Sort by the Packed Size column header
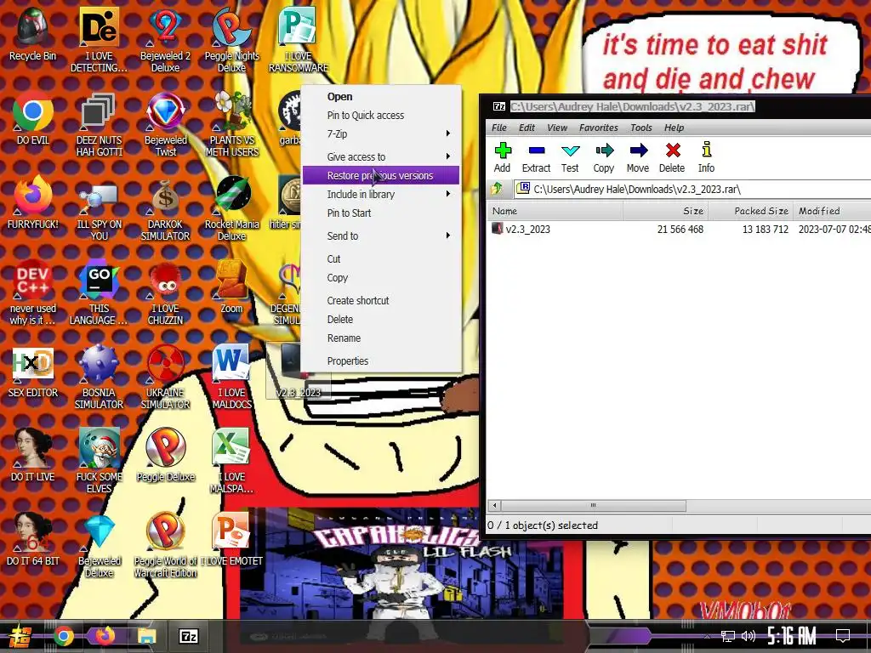 click(x=751, y=211)
